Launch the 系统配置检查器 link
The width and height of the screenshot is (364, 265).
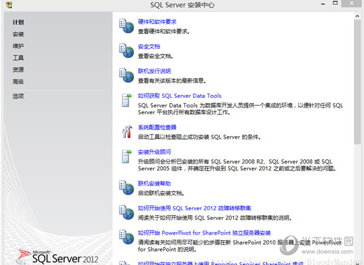point(157,128)
